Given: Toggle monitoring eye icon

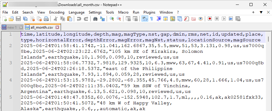Looking at the screenshot, I should (x=201, y=19).
